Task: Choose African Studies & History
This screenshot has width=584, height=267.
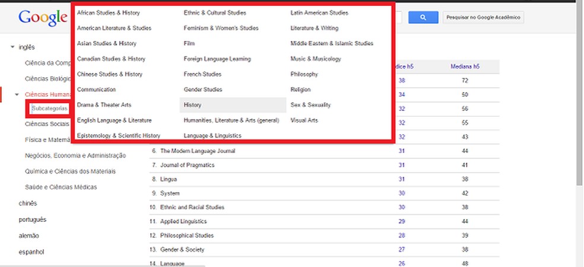Action: 108,12
